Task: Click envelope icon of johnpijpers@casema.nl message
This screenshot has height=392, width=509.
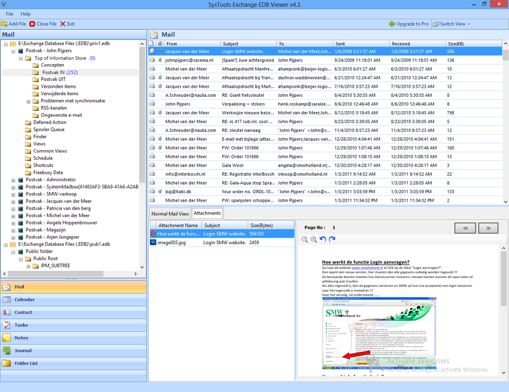Action: pos(152,60)
